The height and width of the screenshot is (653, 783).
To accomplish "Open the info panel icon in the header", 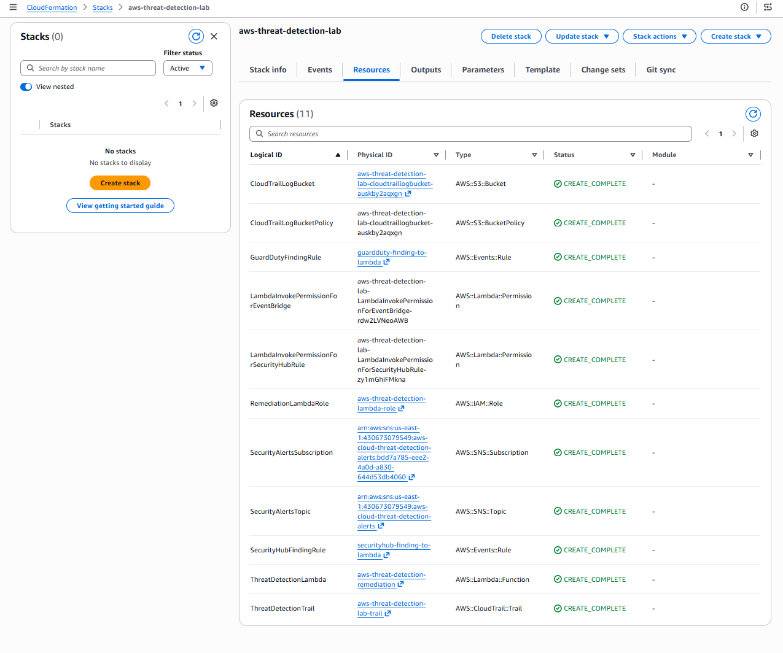I will click(x=744, y=7).
